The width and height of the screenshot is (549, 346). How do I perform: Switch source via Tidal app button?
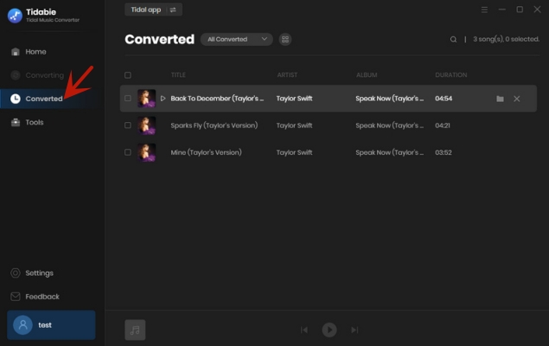click(153, 10)
